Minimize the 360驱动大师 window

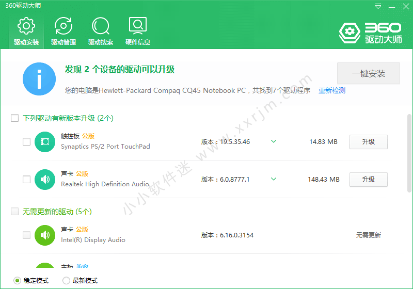coord(392,7)
